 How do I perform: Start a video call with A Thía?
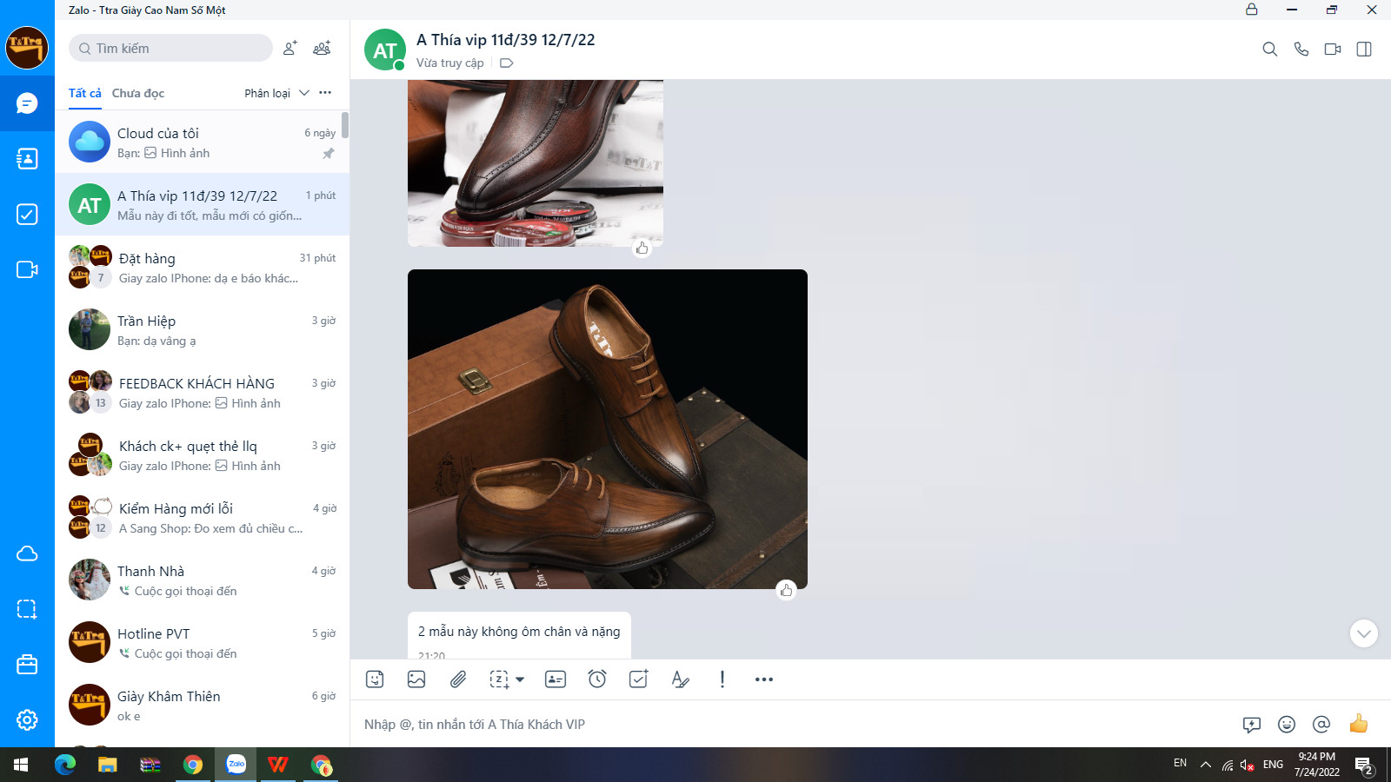[1332, 50]
